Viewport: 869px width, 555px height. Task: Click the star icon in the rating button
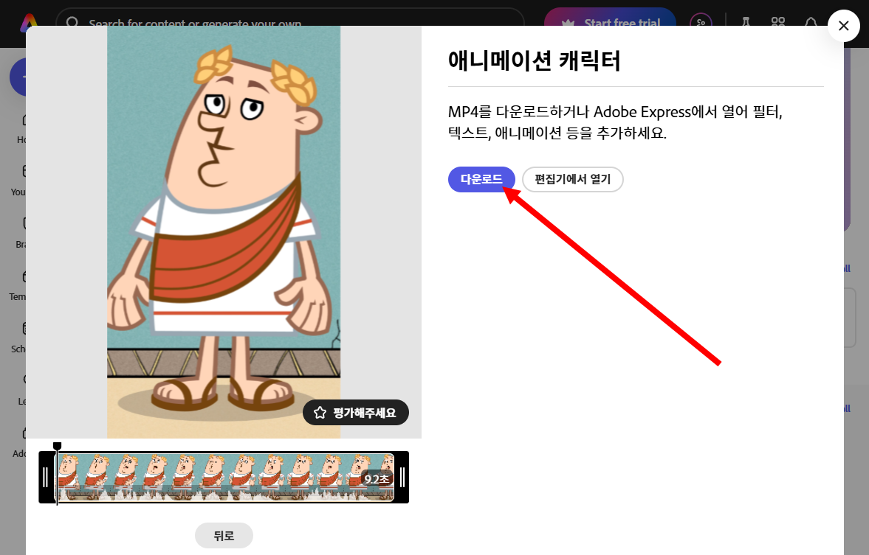(x=320, y=413)
